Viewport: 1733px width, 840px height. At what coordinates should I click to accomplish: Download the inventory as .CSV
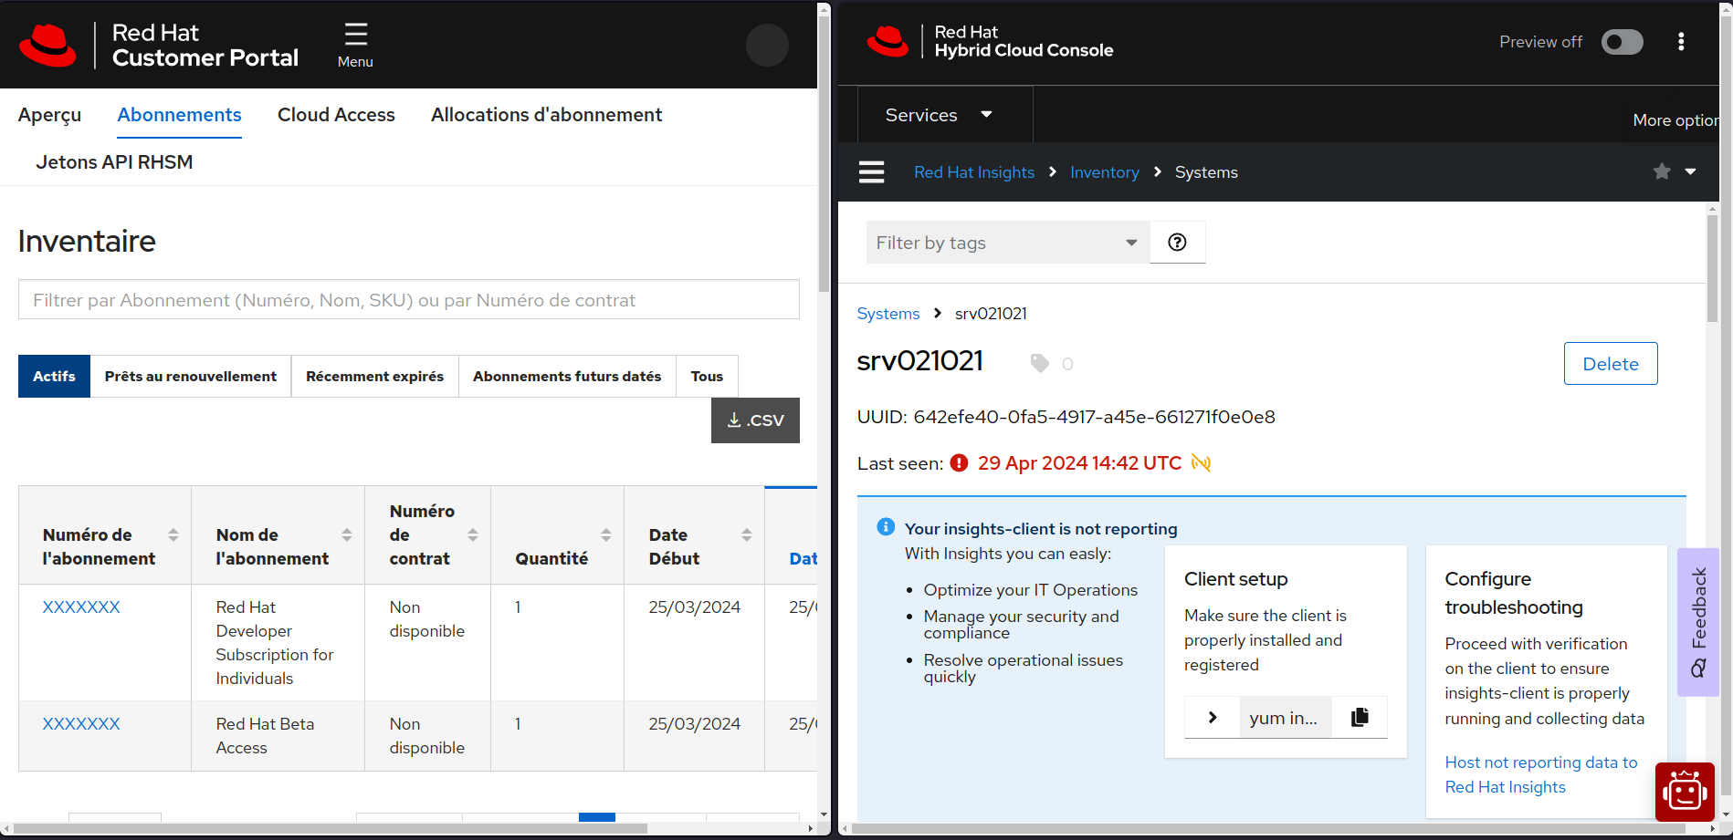point(755,420)
